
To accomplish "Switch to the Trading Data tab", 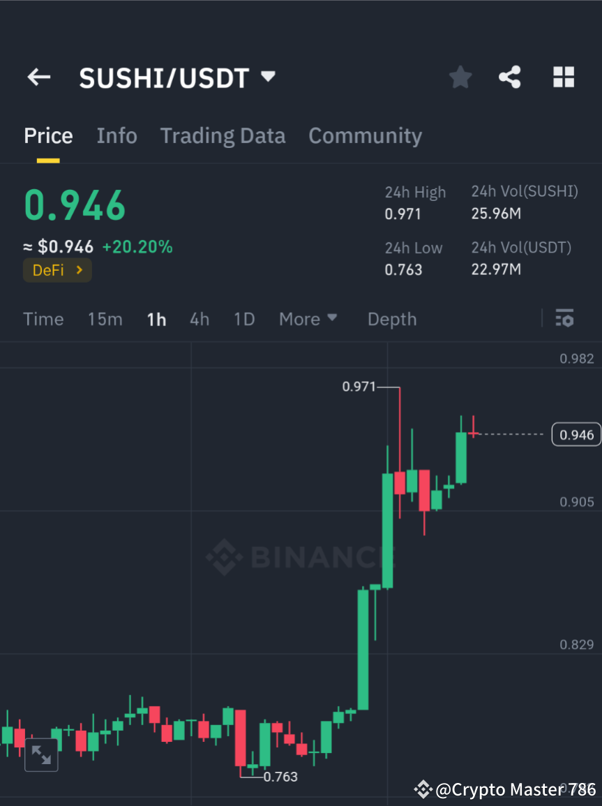I will point(223,135).
